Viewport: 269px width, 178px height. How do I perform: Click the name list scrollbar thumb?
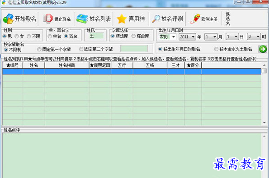[264, 71]
